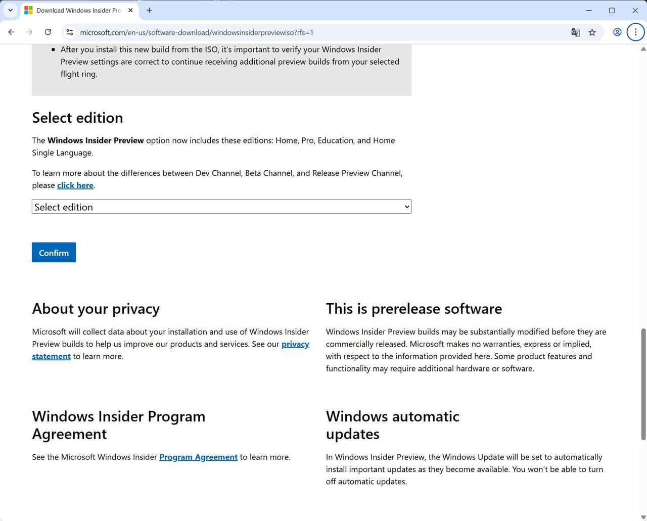Click the translate page icon
Screen dimensions: 647x521
(x=575, y=32)
